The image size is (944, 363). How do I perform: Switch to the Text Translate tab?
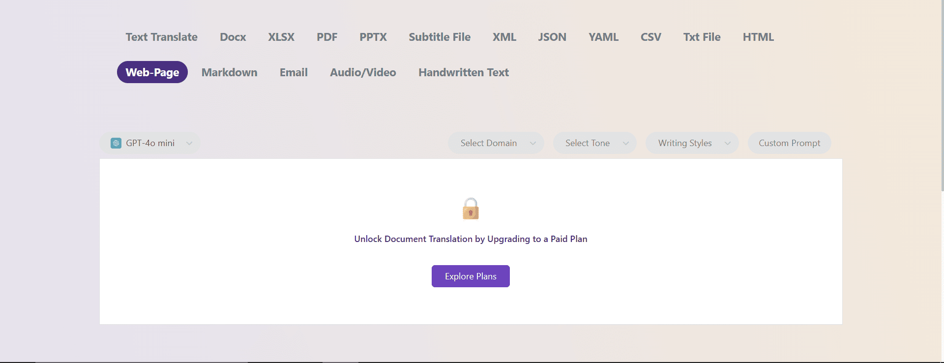(x=161, y=37)
